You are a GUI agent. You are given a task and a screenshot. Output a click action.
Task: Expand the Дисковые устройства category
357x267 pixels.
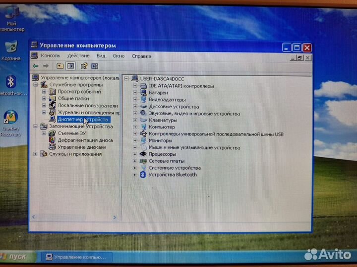135,106
